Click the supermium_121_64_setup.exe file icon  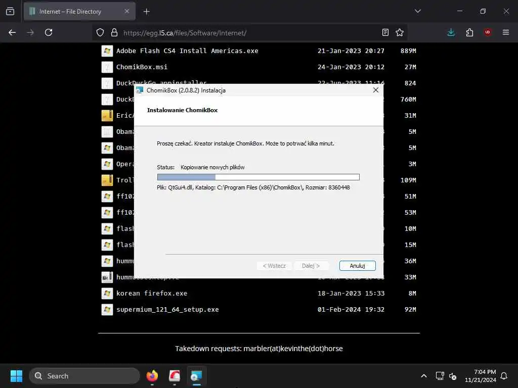click(107, 310)
